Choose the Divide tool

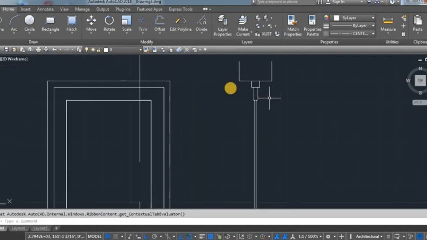201,24
